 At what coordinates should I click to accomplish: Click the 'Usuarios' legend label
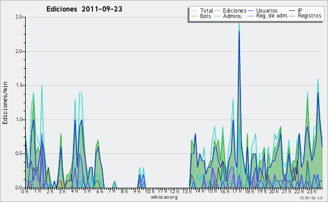click(267, 10)
